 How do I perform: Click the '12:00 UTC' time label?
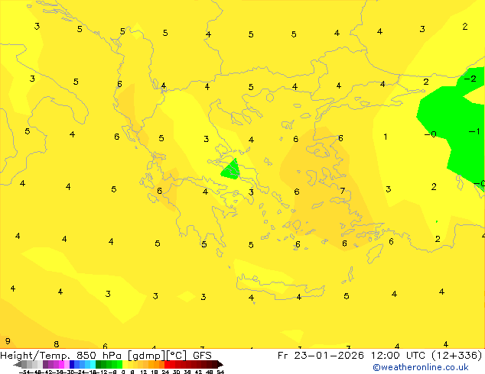(x=398, y=356)
